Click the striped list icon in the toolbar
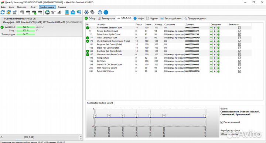This screenshot has width=266, height=143. point(15,12)
